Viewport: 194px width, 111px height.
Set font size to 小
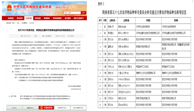click(63, 36)
